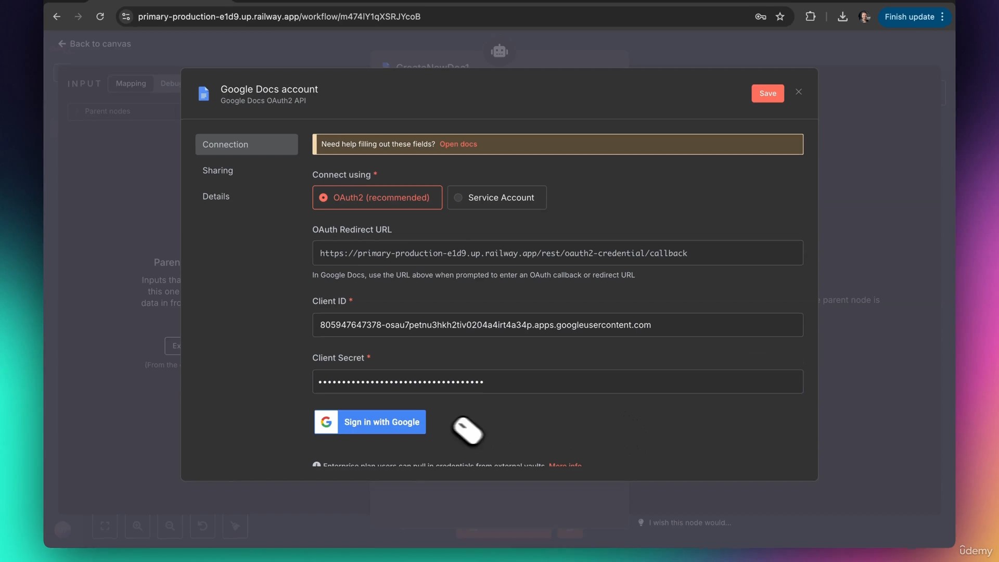Switch to the Details tab
Screen dimensions: 999x562
tap(216, 196)
